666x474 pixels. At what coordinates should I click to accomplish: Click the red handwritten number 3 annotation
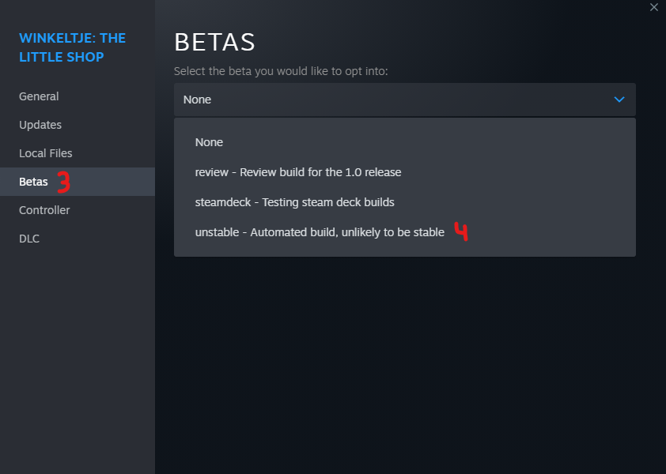point(63,182)
